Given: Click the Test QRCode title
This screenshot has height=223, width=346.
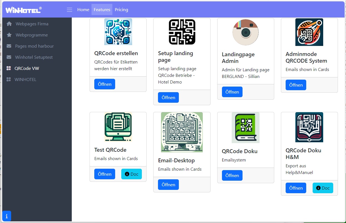Looking at the screenshot, I should pyautogui.click(x=110, y=150).
